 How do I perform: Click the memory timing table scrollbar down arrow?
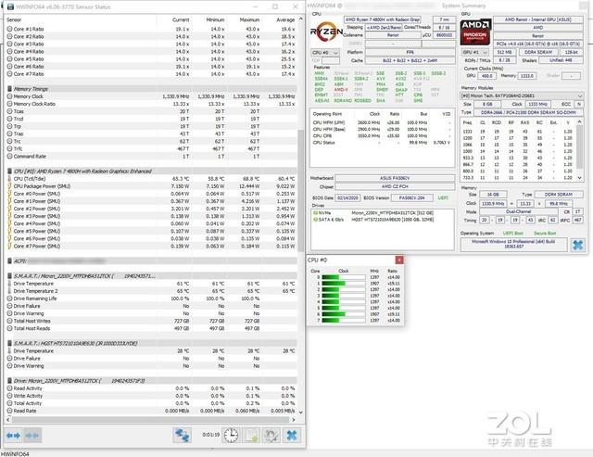[x=579, y=177]
